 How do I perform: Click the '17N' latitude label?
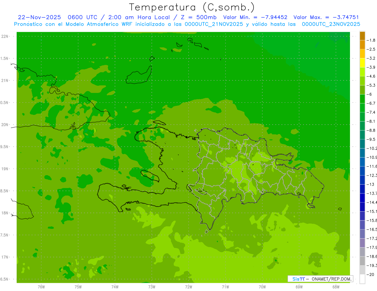tap(5, 257)
